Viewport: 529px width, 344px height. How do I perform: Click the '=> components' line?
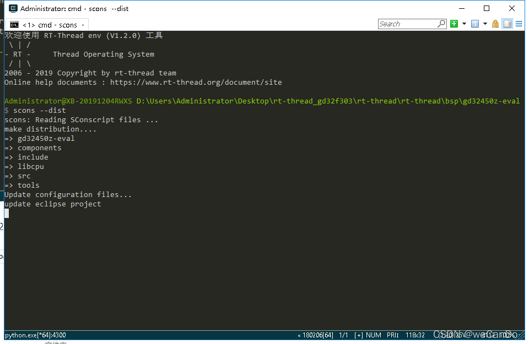click(x=33, y=148)
